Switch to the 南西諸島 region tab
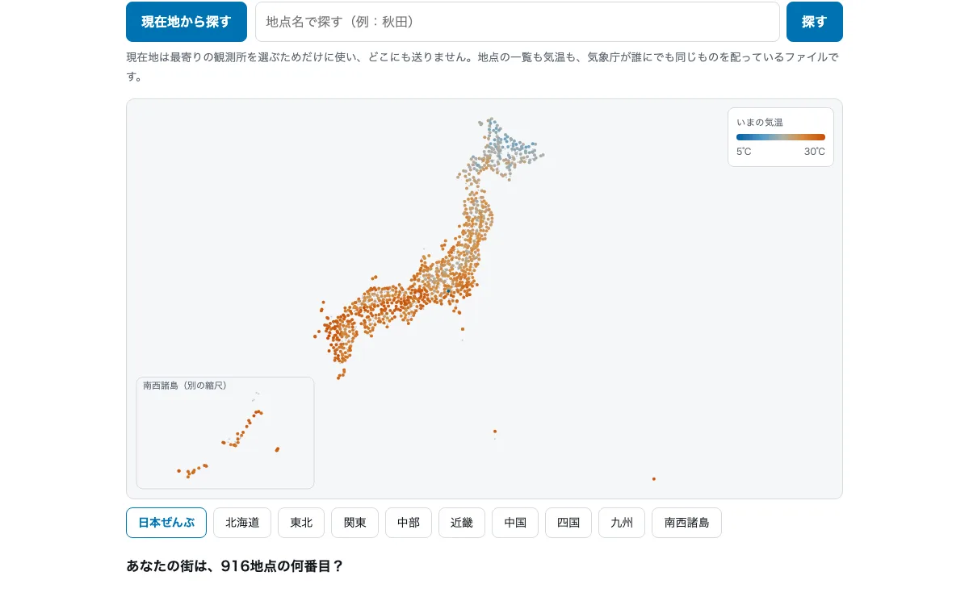 pyautogui.click(x=686, y=523)
